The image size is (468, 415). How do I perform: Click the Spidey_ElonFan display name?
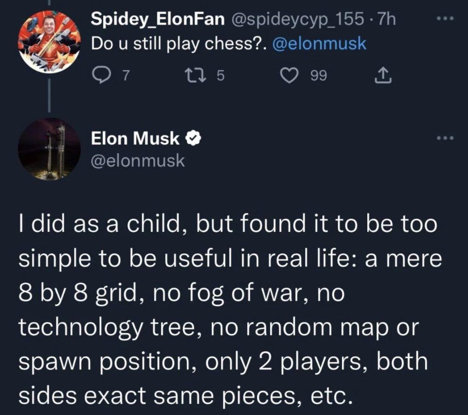tap(157, 20)
